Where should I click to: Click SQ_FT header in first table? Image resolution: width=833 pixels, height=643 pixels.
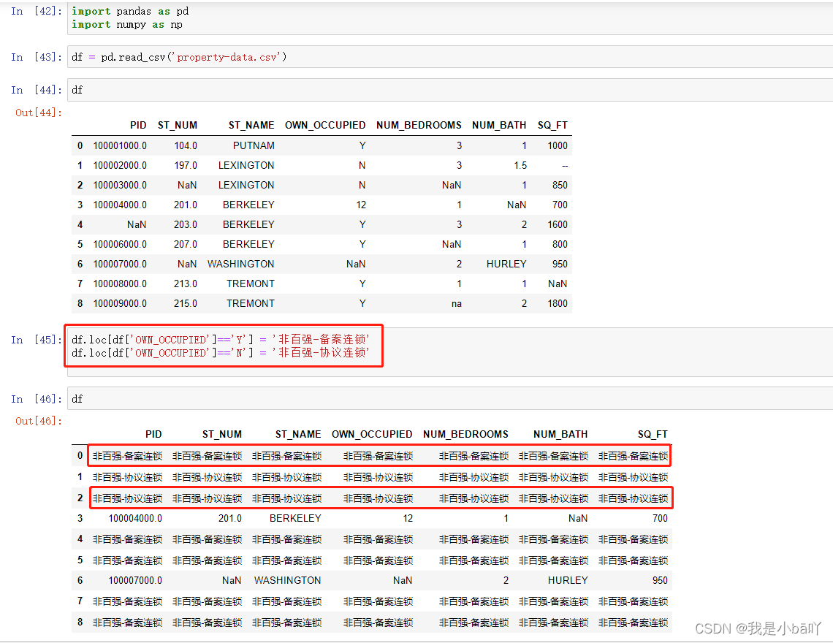click(x=552, y=125)
